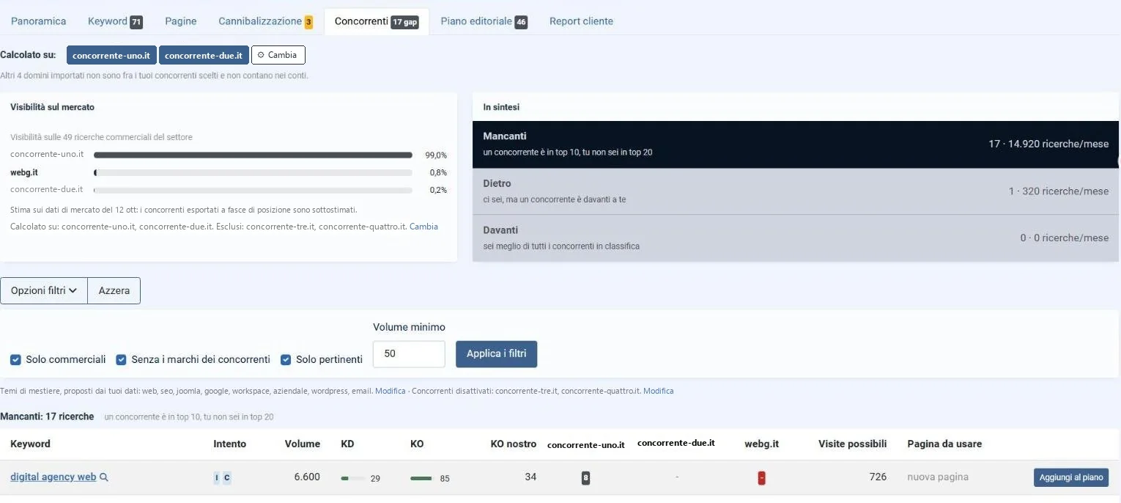Select the Davanti summary row
Viewport: 1121px width, 503px height.
click(796, 238)
